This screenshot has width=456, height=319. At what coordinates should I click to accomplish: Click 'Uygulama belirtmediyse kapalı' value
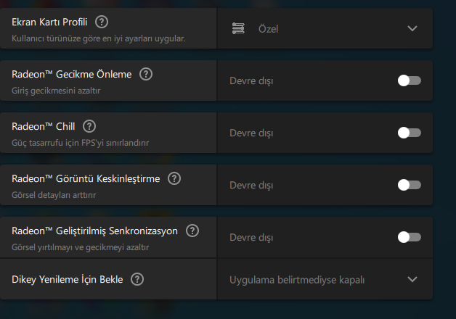pyautogui.click(x=297, y=280)
